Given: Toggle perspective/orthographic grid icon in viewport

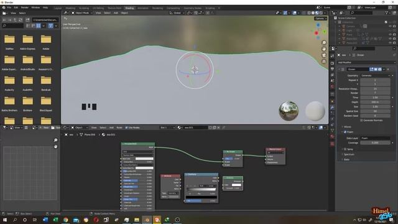Looking at the screenshot, I should point(324,62).
